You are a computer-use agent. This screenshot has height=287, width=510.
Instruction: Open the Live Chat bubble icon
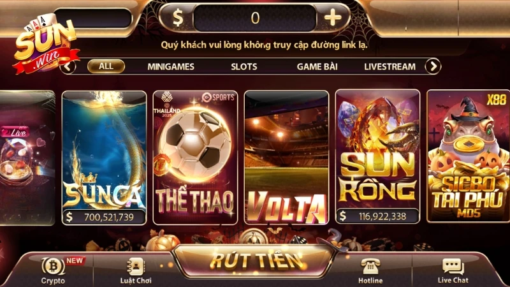(453, 267)
